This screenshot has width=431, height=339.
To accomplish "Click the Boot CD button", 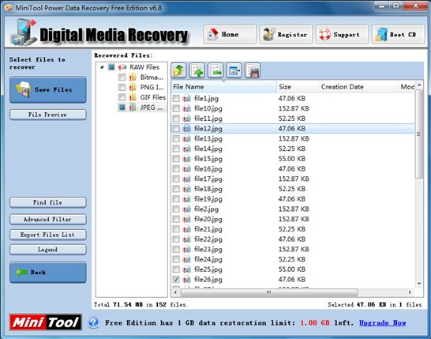I will [398, 35].
